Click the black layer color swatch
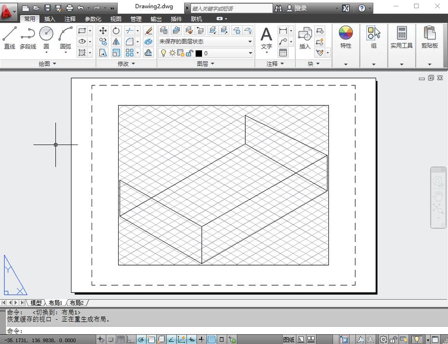Viewport: 448px width, 344px height. point(199,53)
